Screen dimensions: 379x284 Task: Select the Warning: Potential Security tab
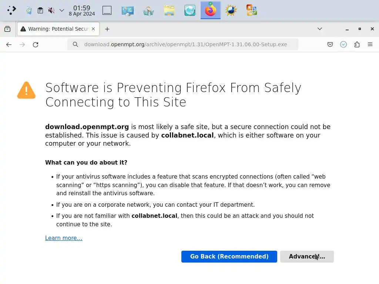56,29
